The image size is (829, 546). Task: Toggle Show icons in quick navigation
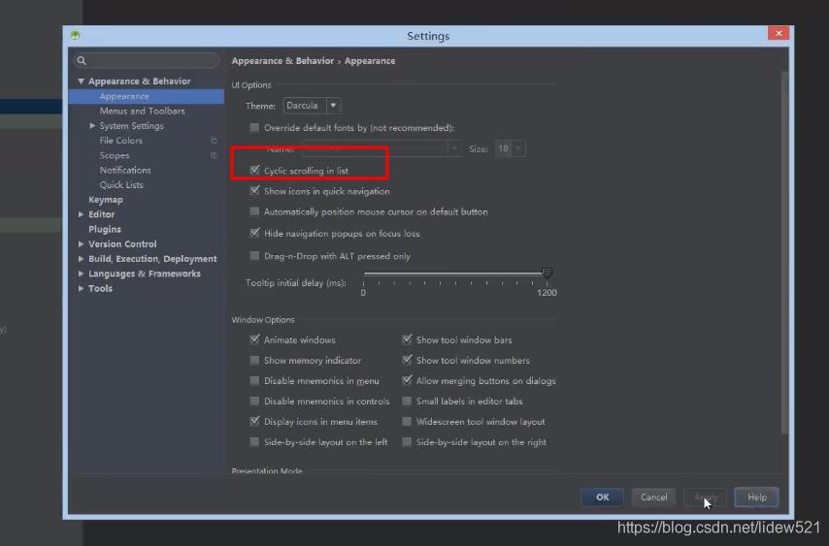click(255, 191)
